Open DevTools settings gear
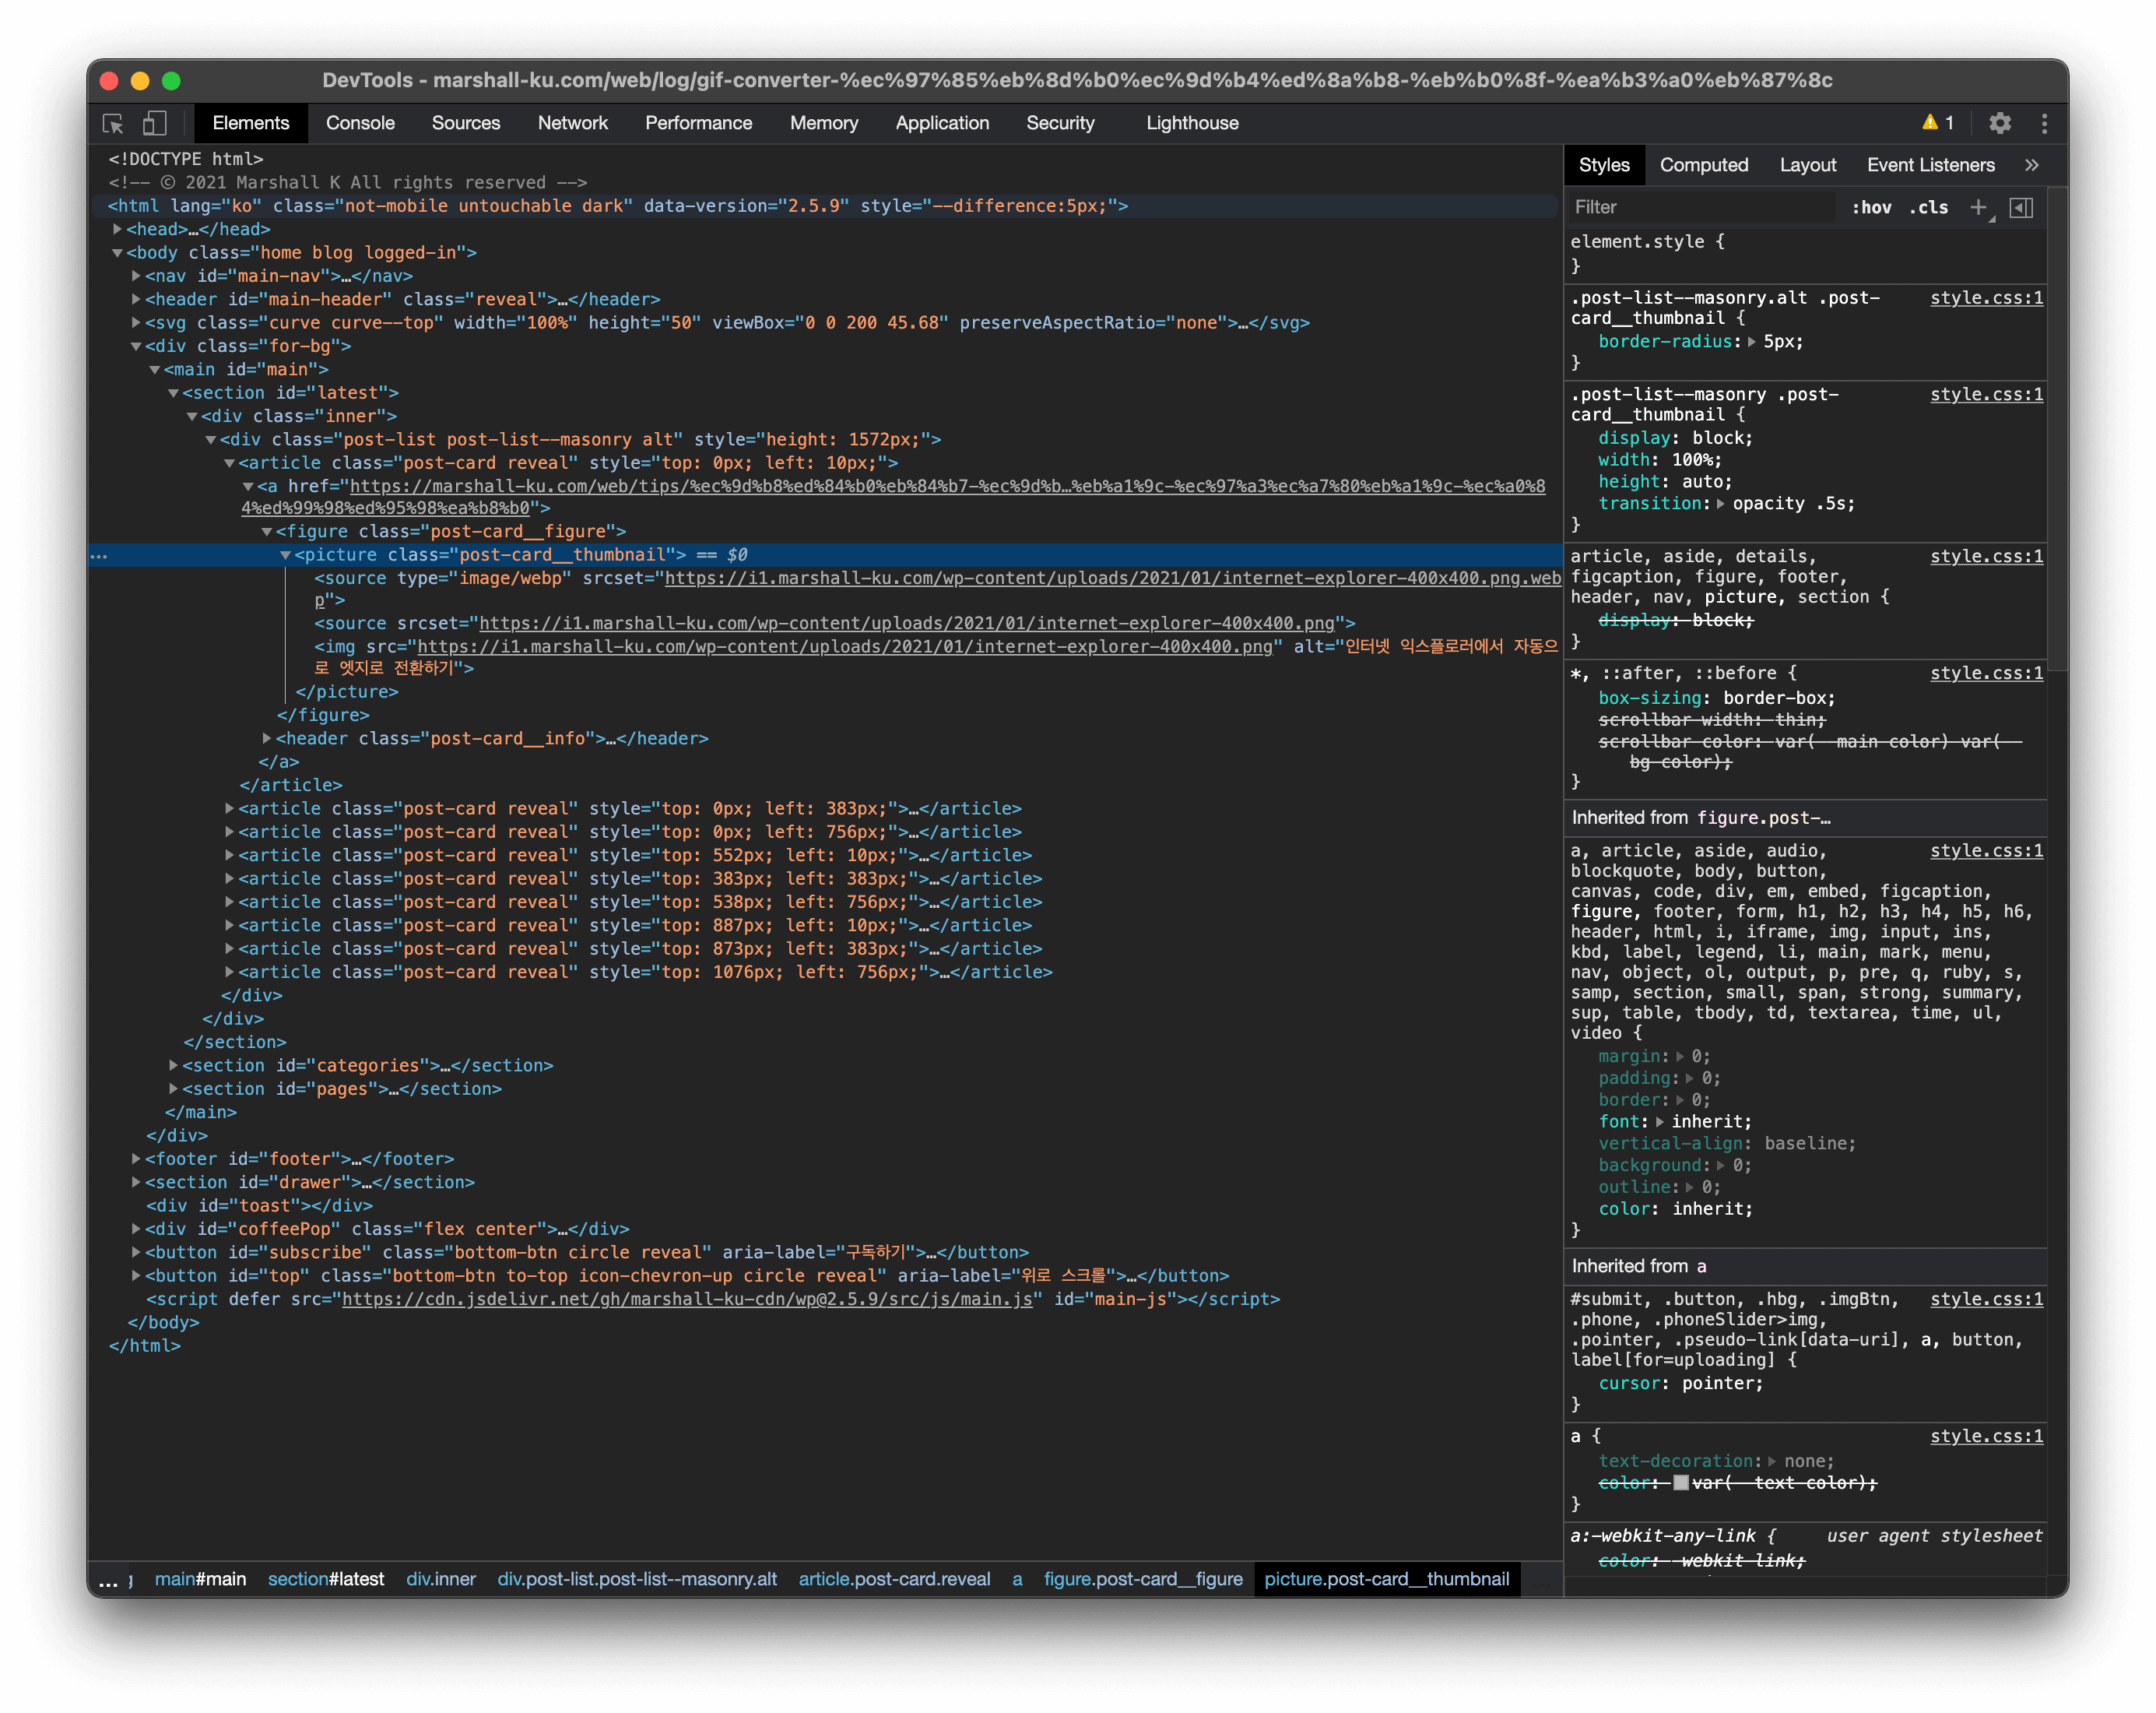The height and width of the screenshot is (1713, 2156). [1999, 123]
